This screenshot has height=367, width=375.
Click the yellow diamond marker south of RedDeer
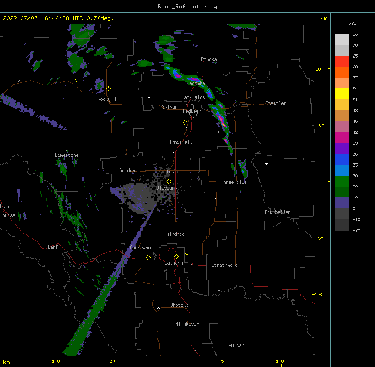(x=185, y=122)
